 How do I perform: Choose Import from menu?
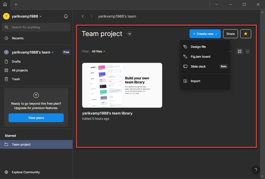tap(205, 81)
